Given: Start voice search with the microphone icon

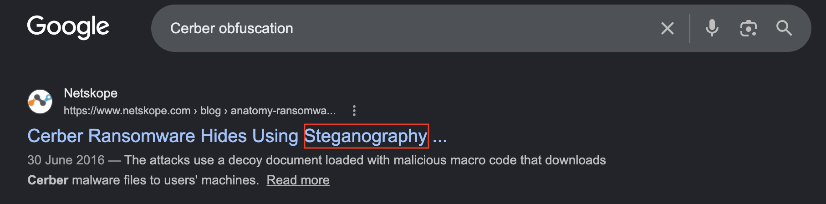Looking at the screenshot, I should 712,28.
